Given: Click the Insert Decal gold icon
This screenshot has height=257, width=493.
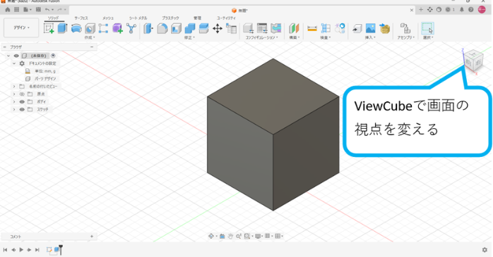Looking at the screenshot, I should [384, 29].
